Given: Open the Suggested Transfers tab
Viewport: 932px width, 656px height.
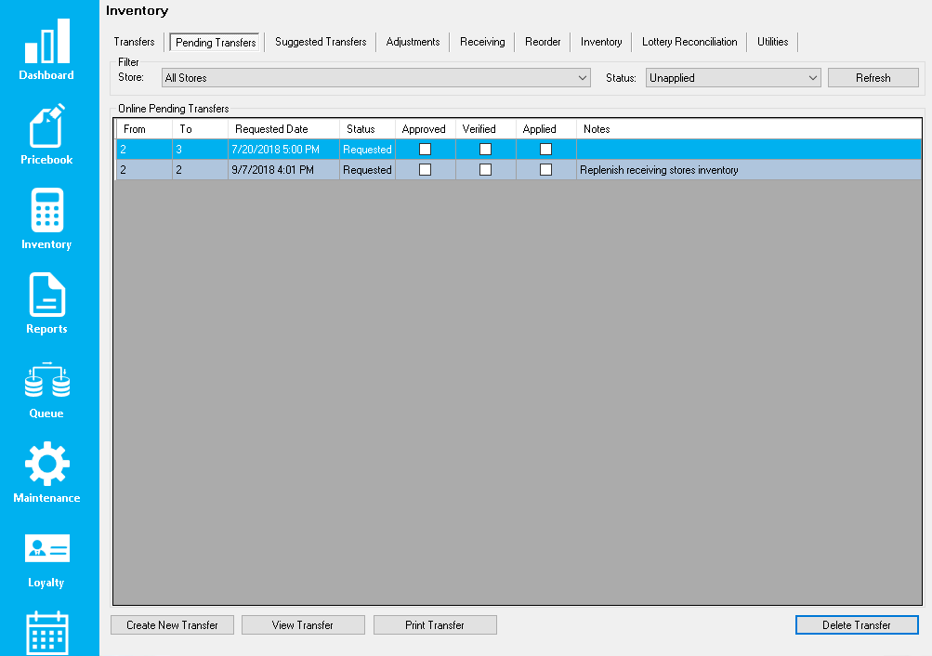Looking at the screenshot, I should click(321, 42).
